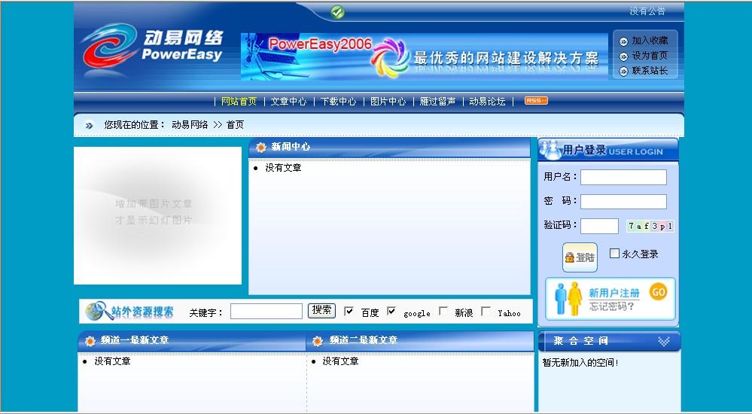The height and width of the screenshot is (414, 752).
Task: Focus the 密码 input field
Action: (x=623, y=202)
